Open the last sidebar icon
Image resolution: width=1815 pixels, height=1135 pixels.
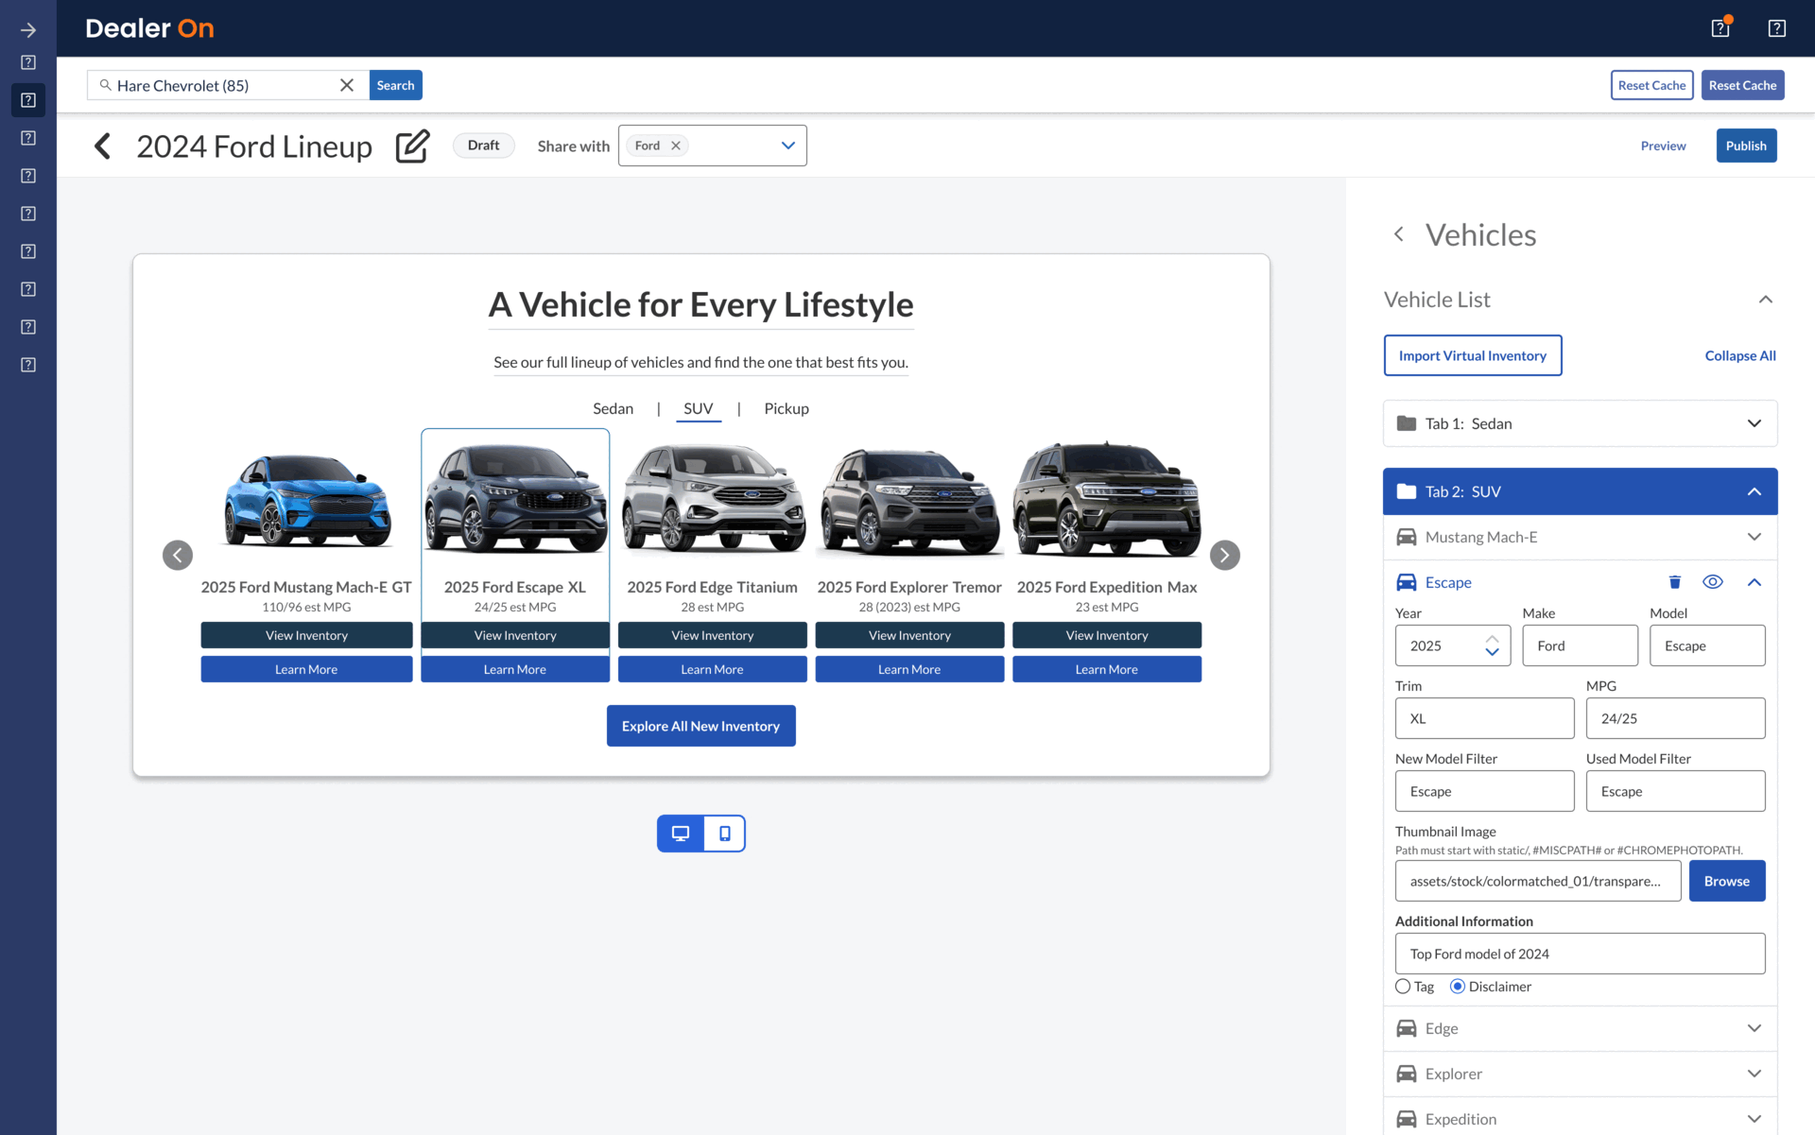28,365
